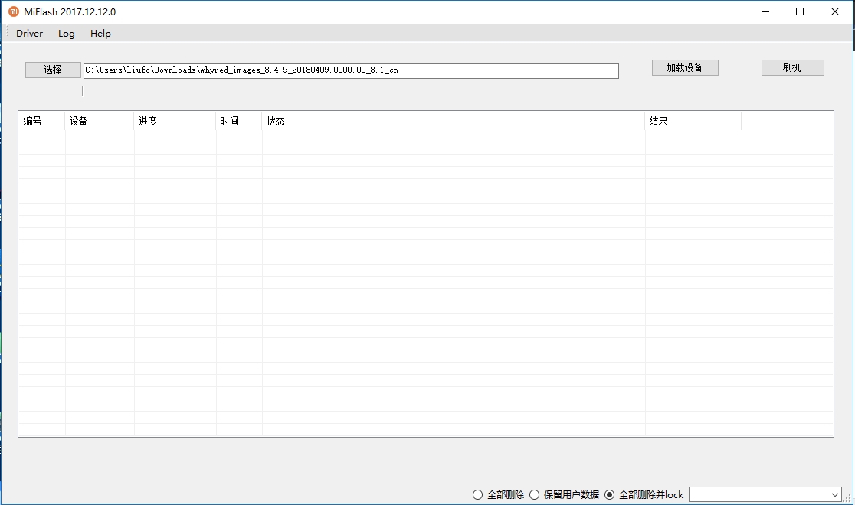Image resolution: width=855 pixels, height=505 pixels.
Task: Click the 结果 column header
Action: [x=693, y=121]
